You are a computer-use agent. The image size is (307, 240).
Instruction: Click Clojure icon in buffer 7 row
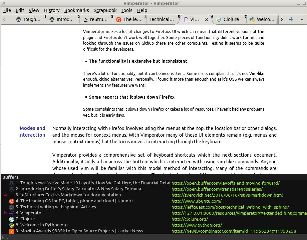click(x=12, y=219)
